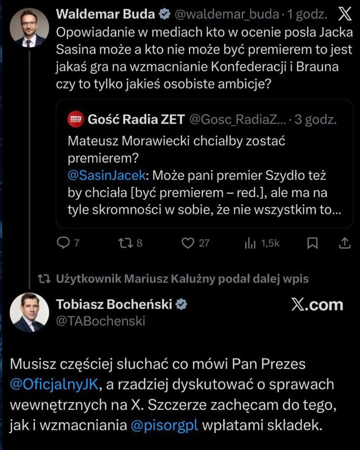
Task: Open the @OficjalnyJK mention
Action: pos(54,384)
